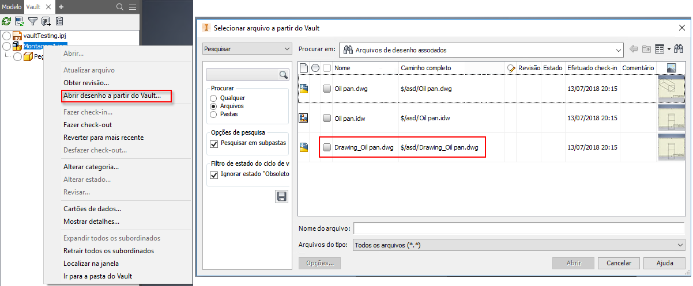
Task: Click the magnifier in the dialog search box
Action: 283,75
